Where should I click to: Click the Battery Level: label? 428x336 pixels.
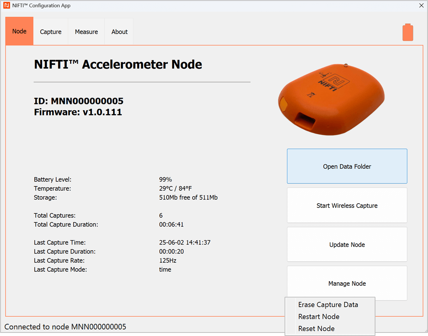coord(53,179)
